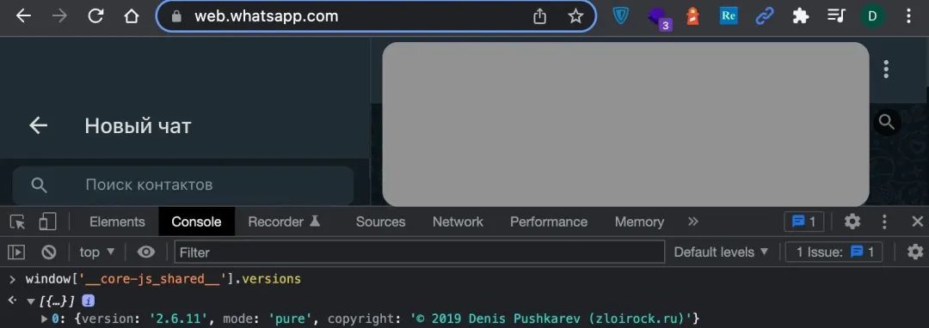Toggle live expression eye icon

tap(145, 252)
